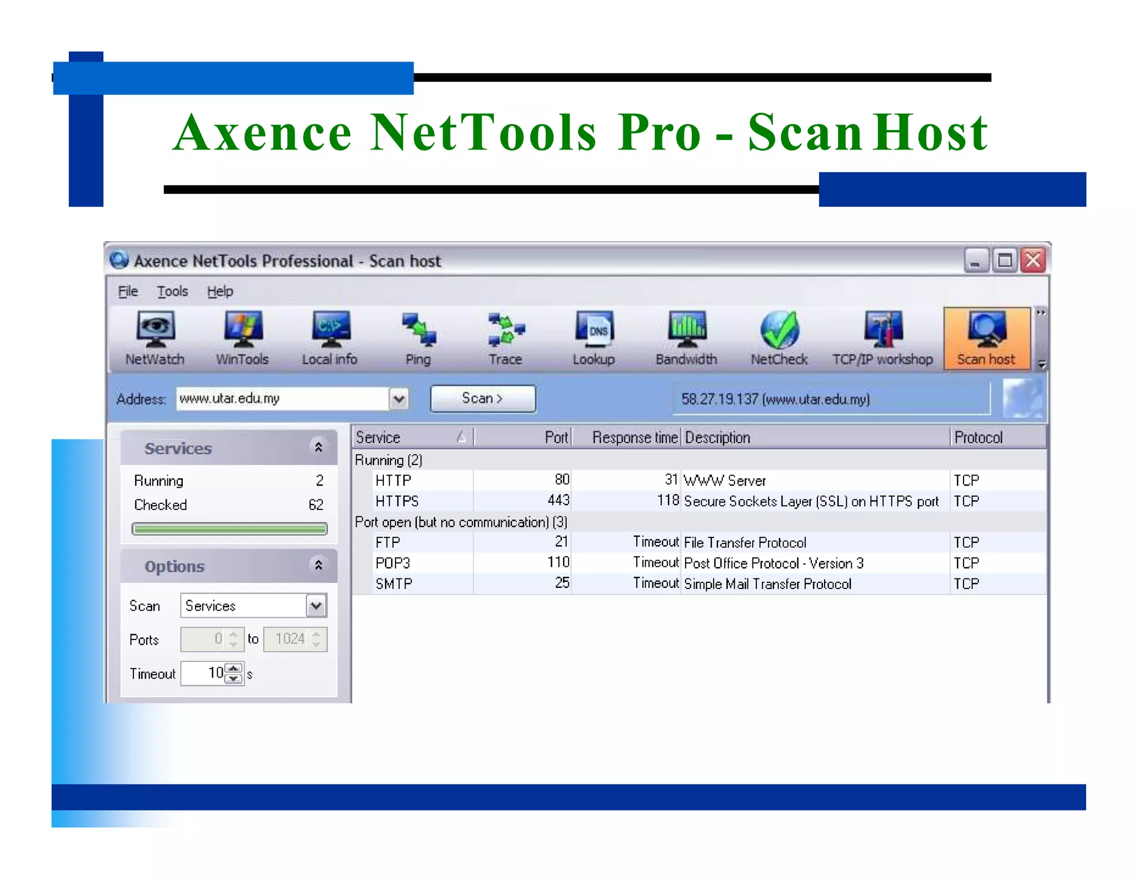The image size is (1138, 879).
Task: Decrease the Timeout value with down arrow
Action: 234,678
